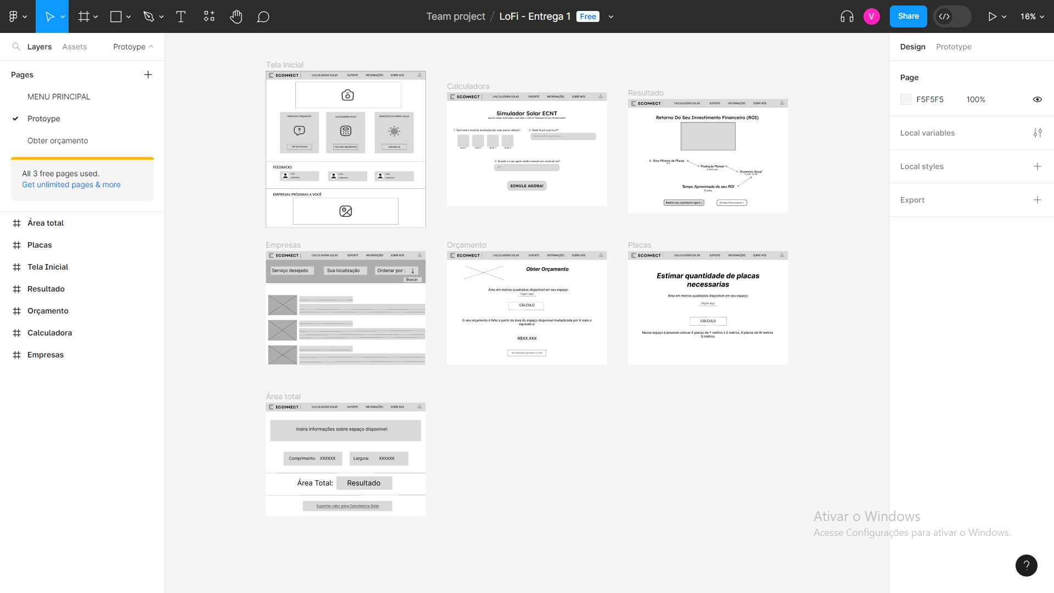1054x593 pixels.
Task: Open the Actions/Resources tool
Action: [209, 16]
